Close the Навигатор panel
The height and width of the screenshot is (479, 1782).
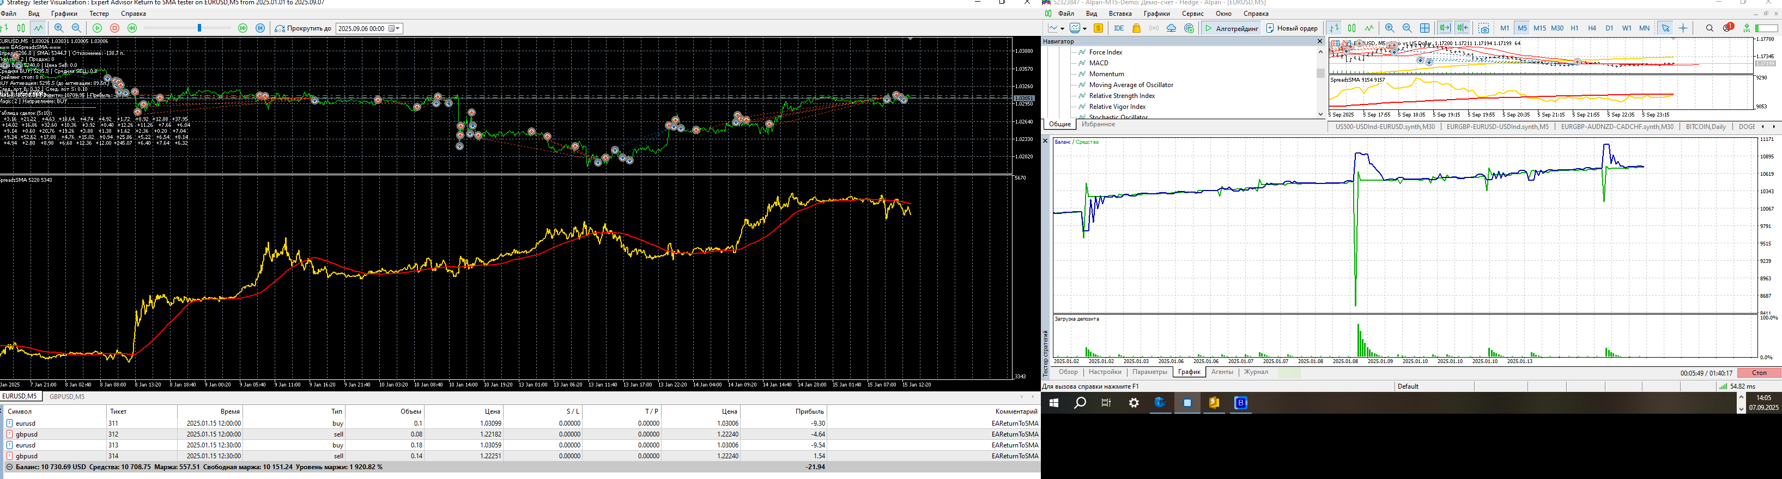point(1319,41)
